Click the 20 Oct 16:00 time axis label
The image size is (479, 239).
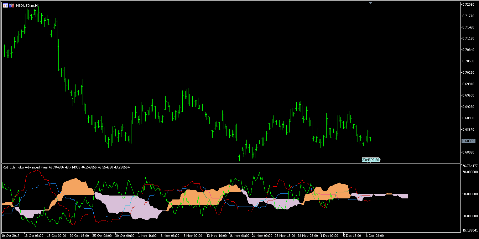pos(79,236)
